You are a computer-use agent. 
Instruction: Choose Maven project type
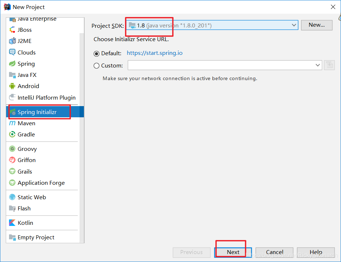click(x=43, y=123)
